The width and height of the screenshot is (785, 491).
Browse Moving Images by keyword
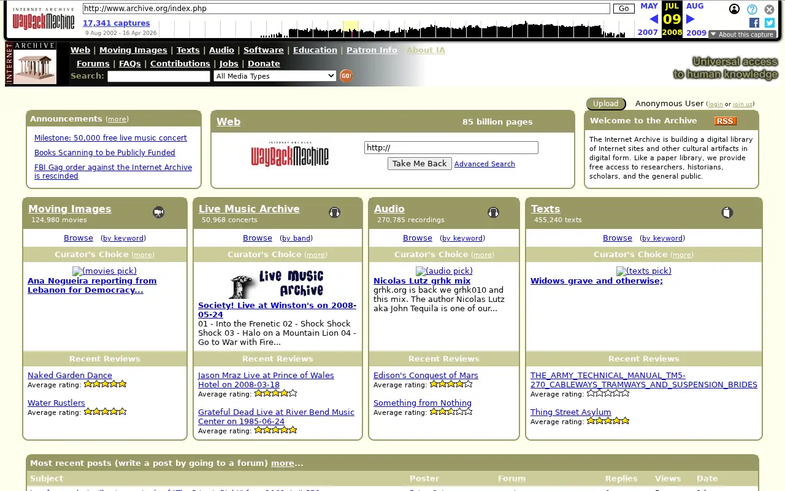123,238
